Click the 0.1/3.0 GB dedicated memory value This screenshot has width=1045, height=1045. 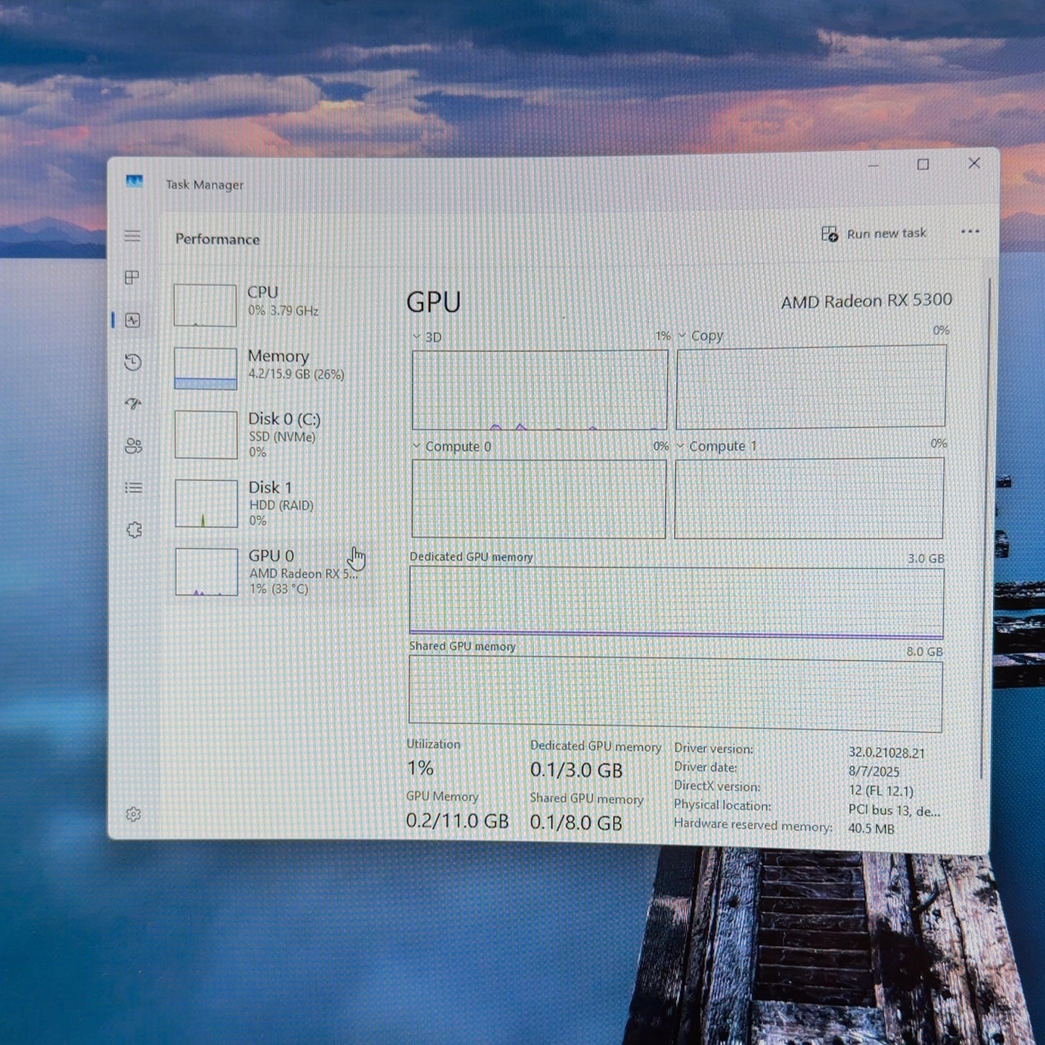(x=576, y=770)
